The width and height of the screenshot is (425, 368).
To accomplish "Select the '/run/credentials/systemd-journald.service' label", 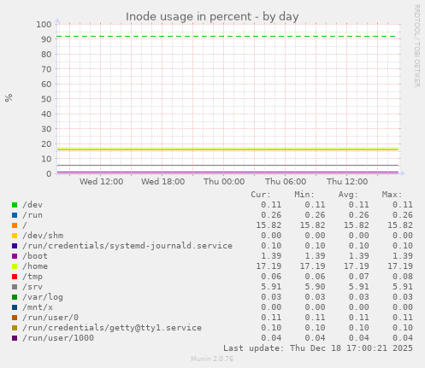I will pyautogui.click(x=127, y=246).
